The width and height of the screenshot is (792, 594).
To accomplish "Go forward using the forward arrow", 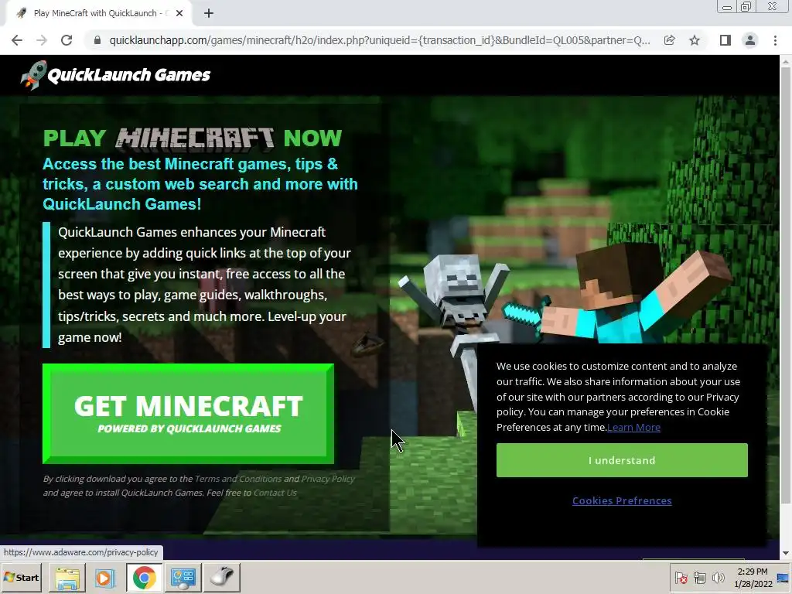I will tap(42, 40).
